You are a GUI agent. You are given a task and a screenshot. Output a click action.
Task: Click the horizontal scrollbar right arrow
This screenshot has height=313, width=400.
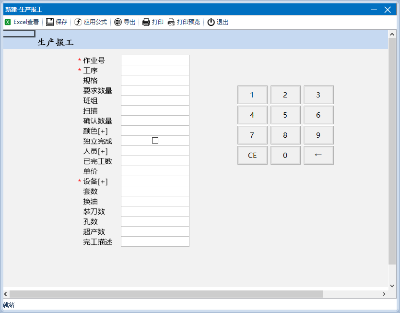pos(384,294)
